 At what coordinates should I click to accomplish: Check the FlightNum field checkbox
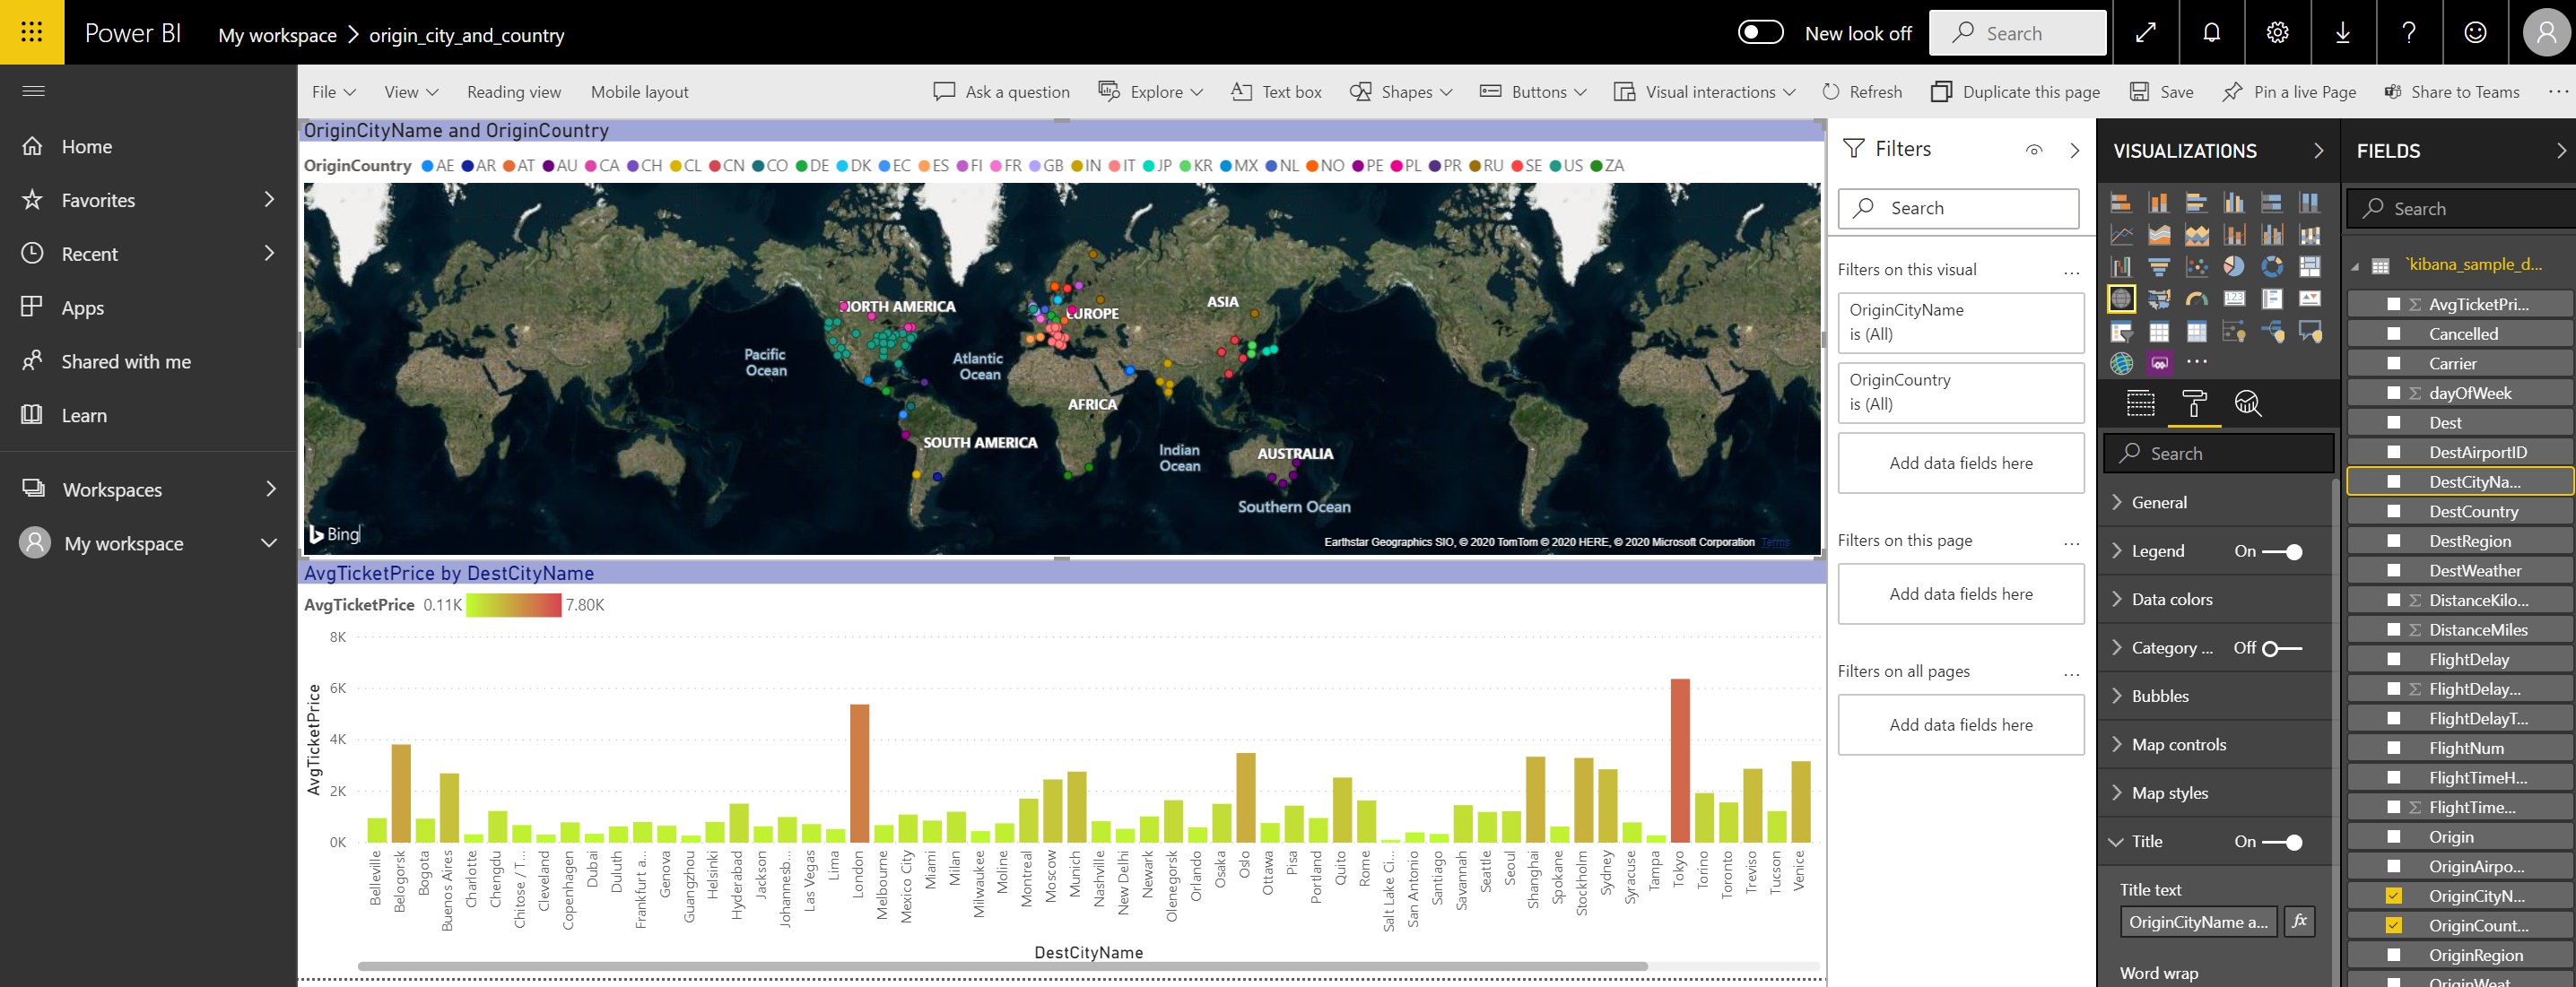tap(2393, 749)
